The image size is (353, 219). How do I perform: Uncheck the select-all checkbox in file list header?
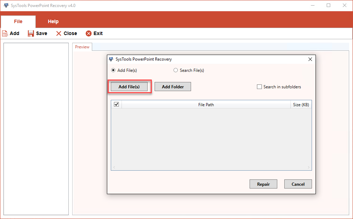click(116, 104)
